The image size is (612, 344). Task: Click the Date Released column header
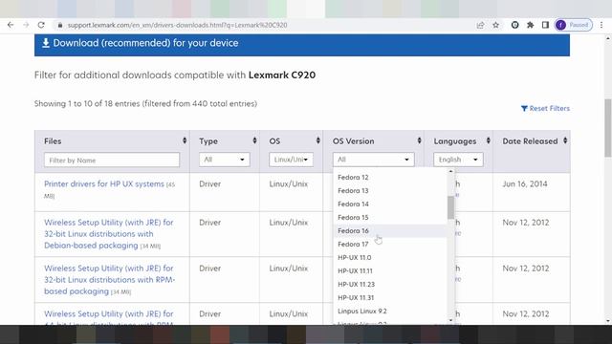point(530,141)
